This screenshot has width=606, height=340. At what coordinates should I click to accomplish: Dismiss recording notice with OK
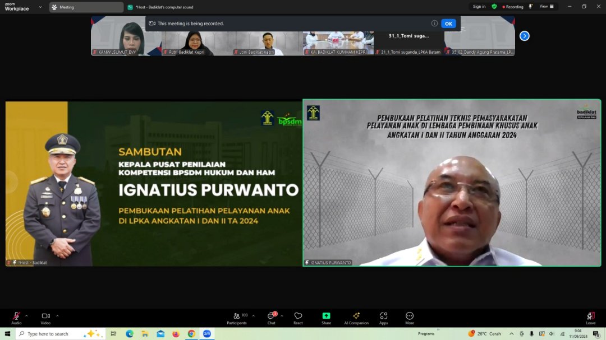tap(448, 24)
